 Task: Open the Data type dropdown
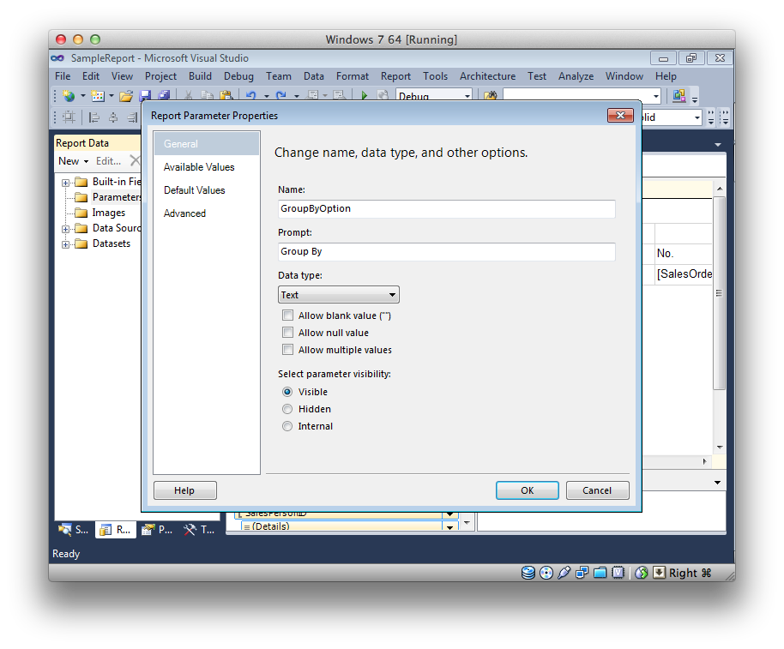(339, 295)
